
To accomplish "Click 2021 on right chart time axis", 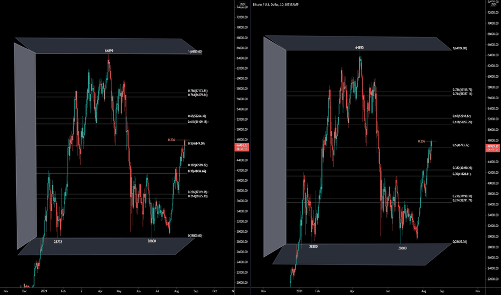I will pos(299,291).
